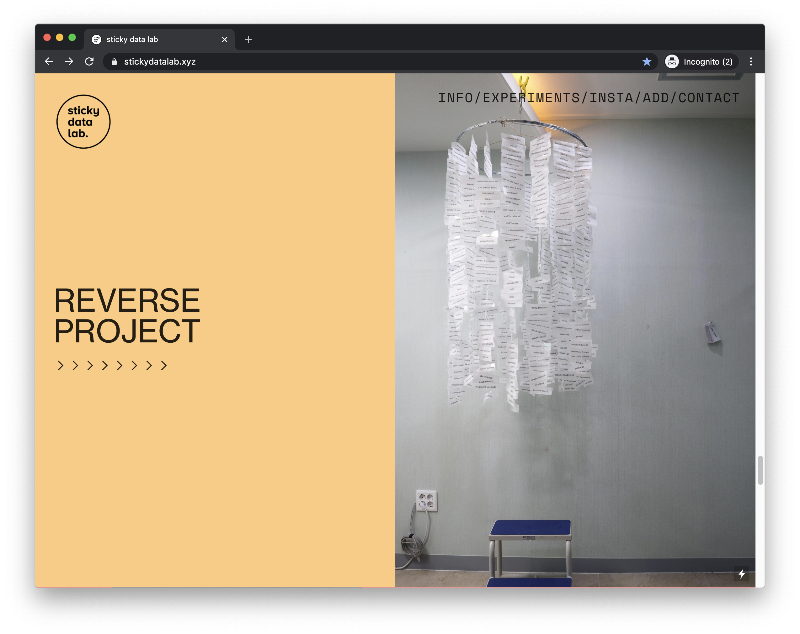Reload the current page
Viewport: 800px width, 634px height.
tap(89, 61)
